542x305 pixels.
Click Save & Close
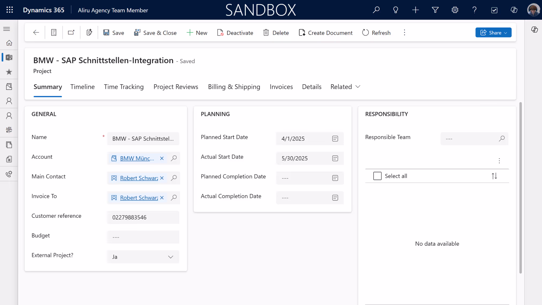155,33
